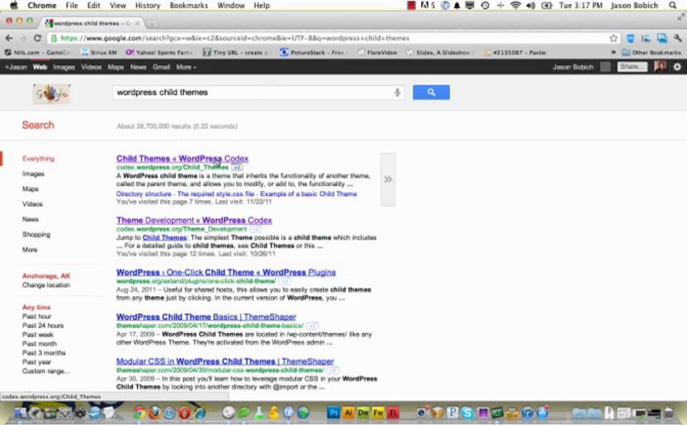
Task: Expand the instant preview arrow for first result
Action: click(388, 179)
